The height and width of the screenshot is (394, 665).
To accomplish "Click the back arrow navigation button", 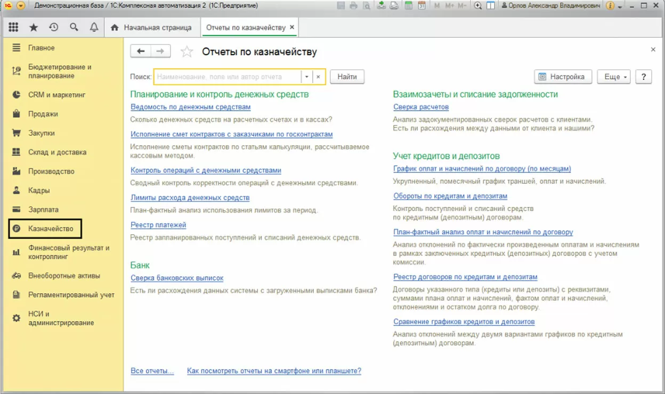I will coord(141,51).
